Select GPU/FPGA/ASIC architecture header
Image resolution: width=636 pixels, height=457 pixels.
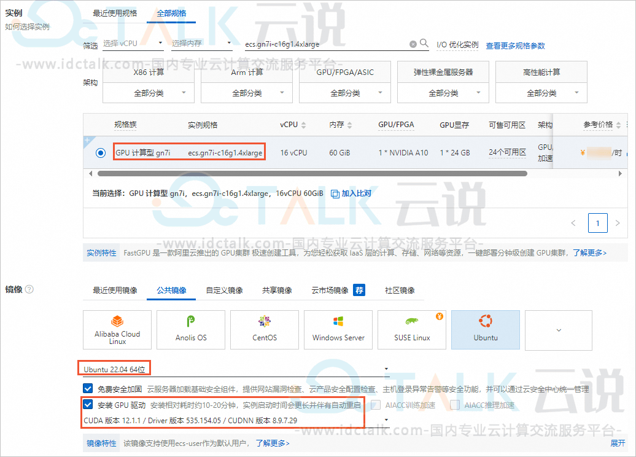point(345,72)
